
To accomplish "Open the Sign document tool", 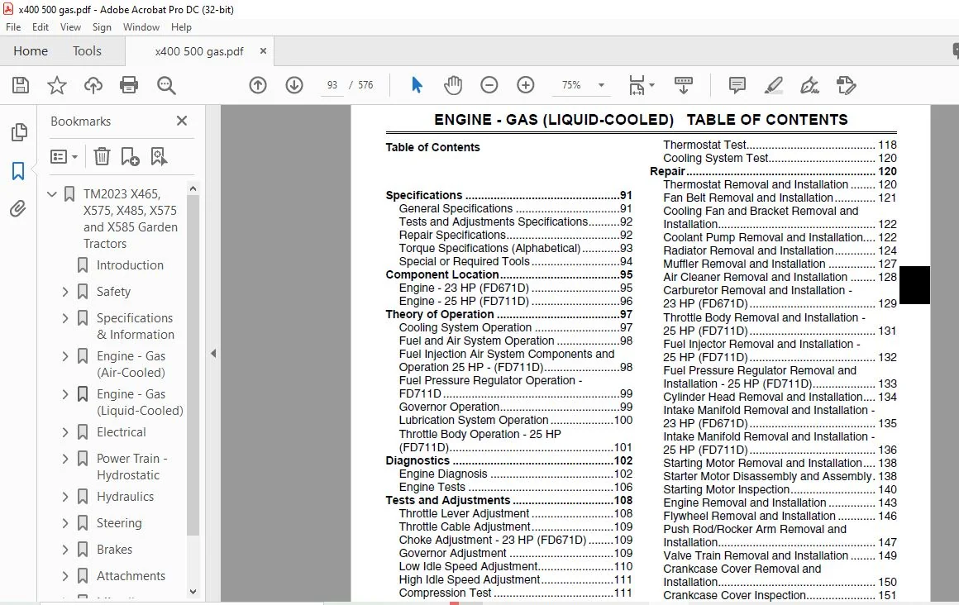I will click(x=809, y=85).
